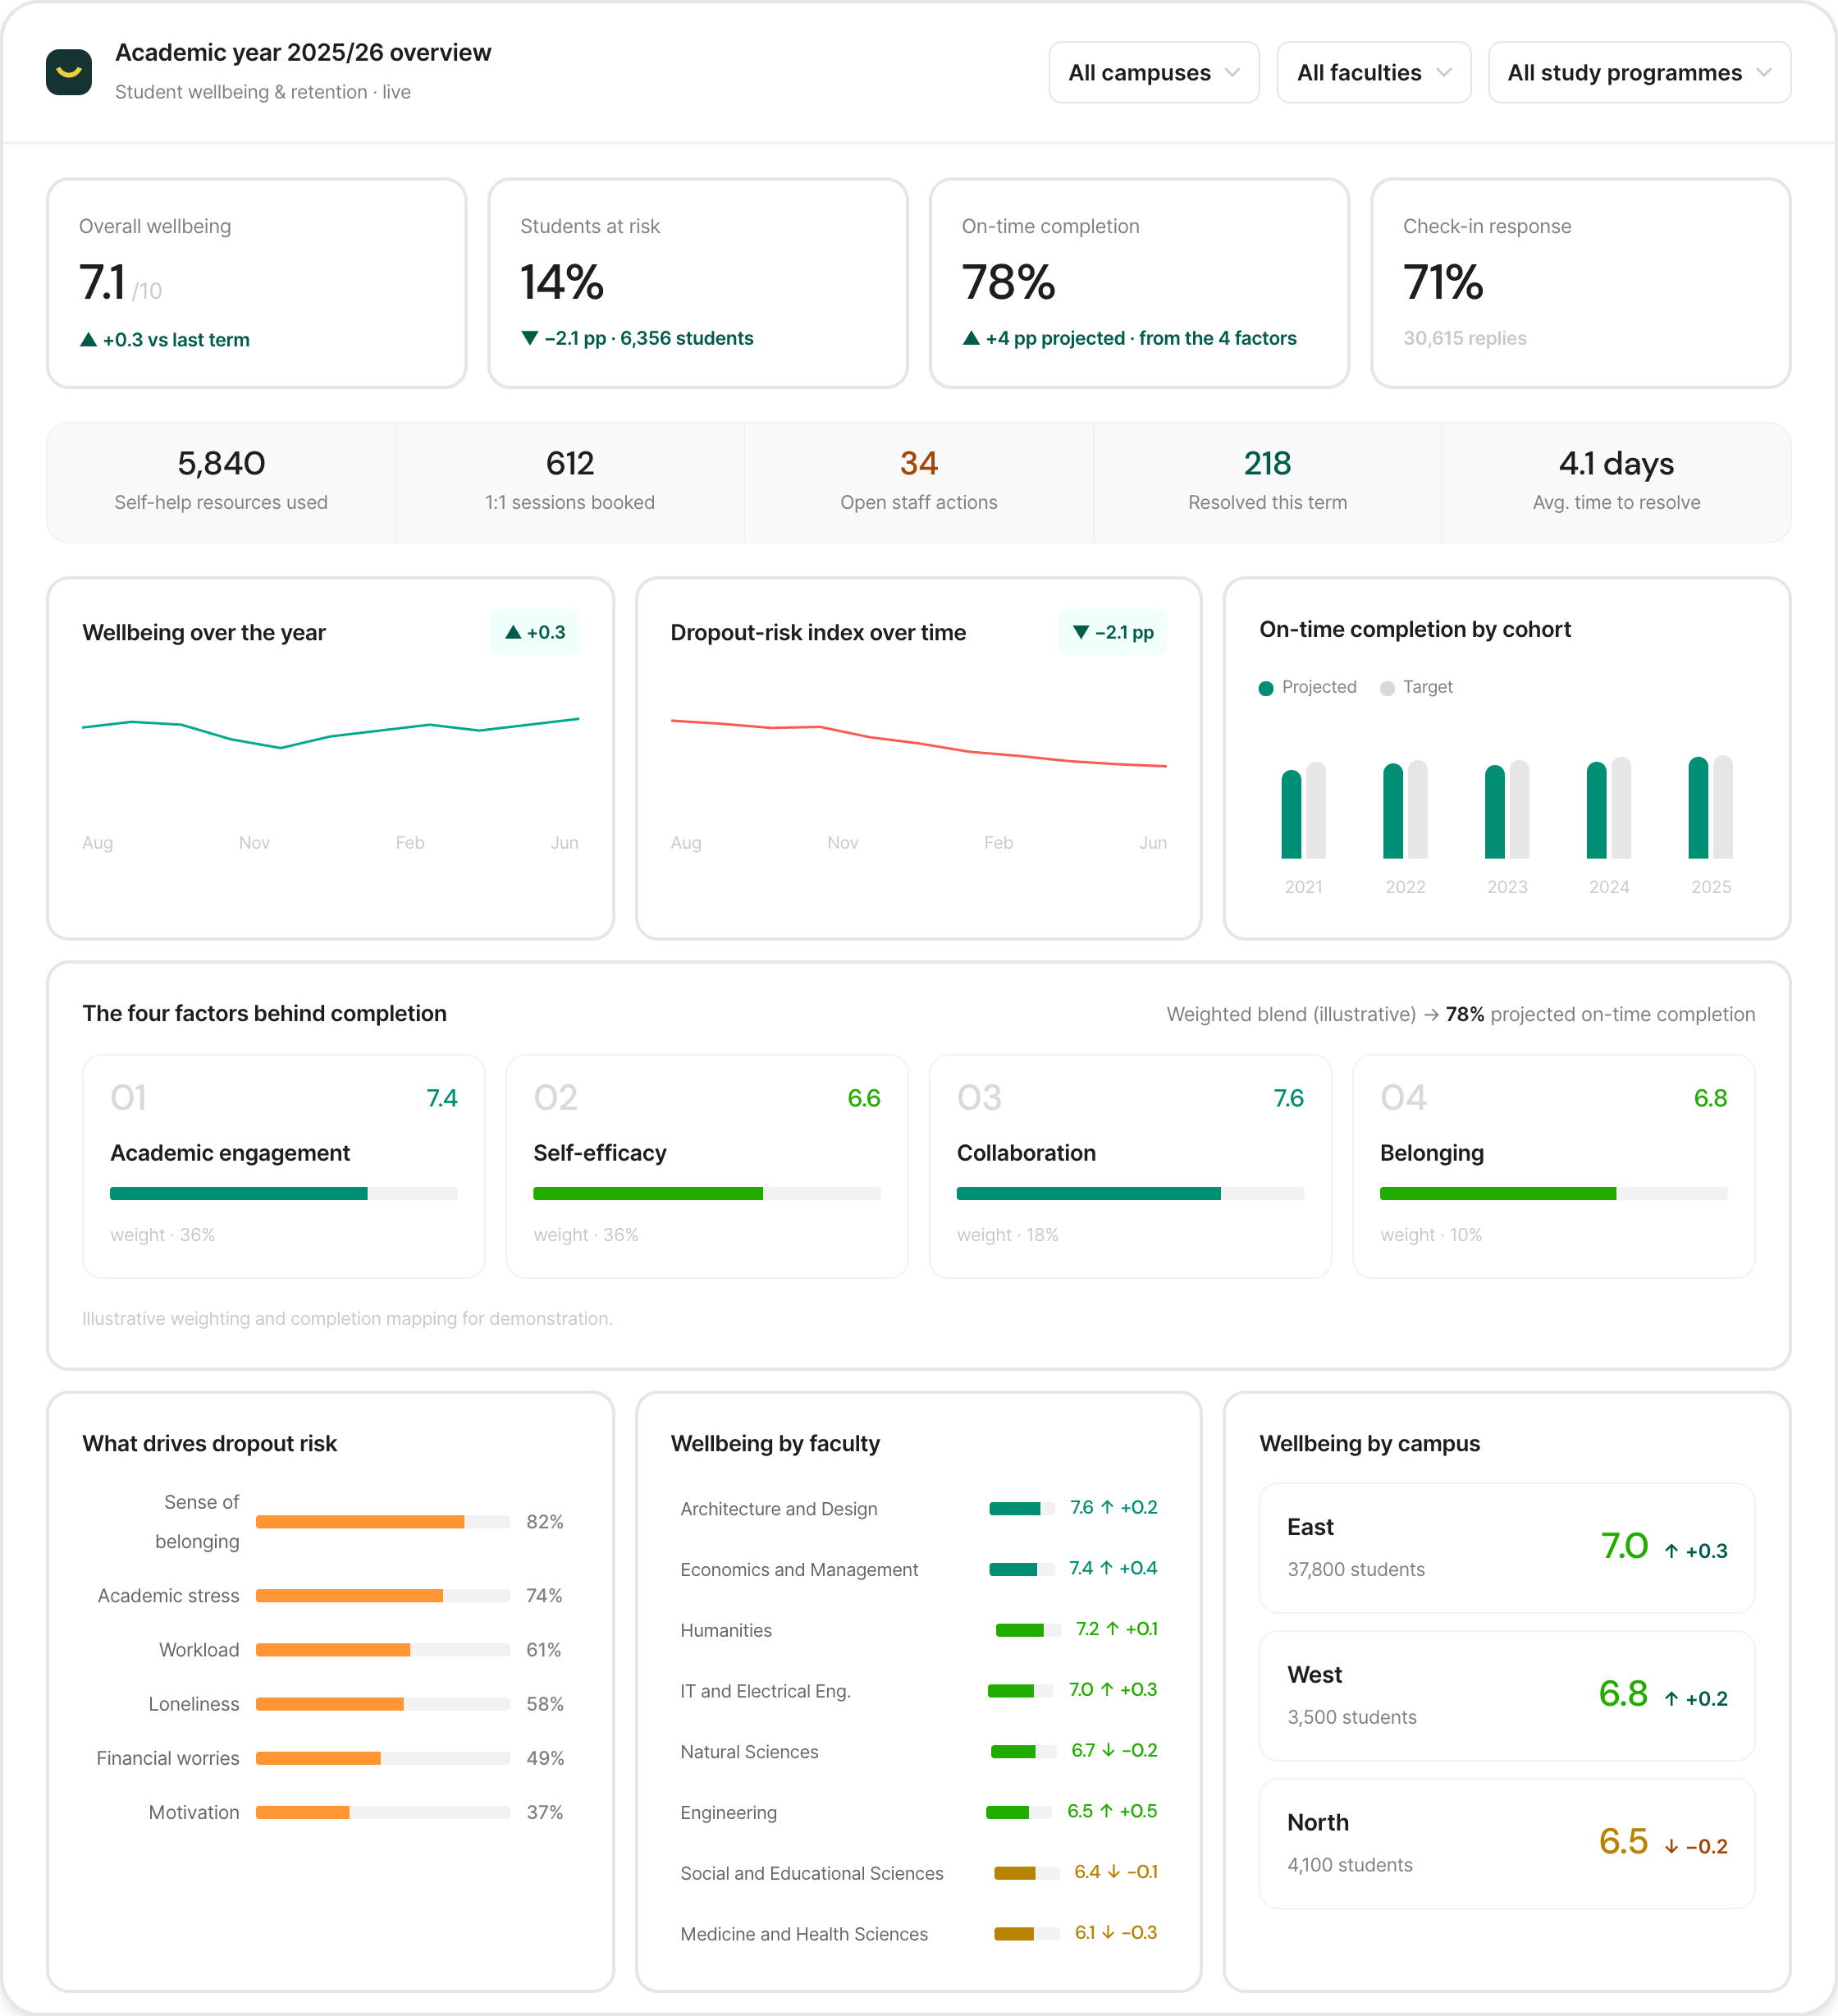Open the East campus card

1507,1548
